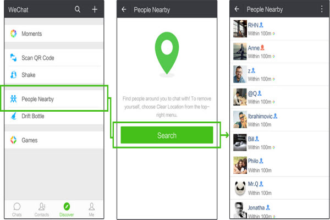
Task: Click the gender icon next to Mr.Q
Action: [261, 184]
